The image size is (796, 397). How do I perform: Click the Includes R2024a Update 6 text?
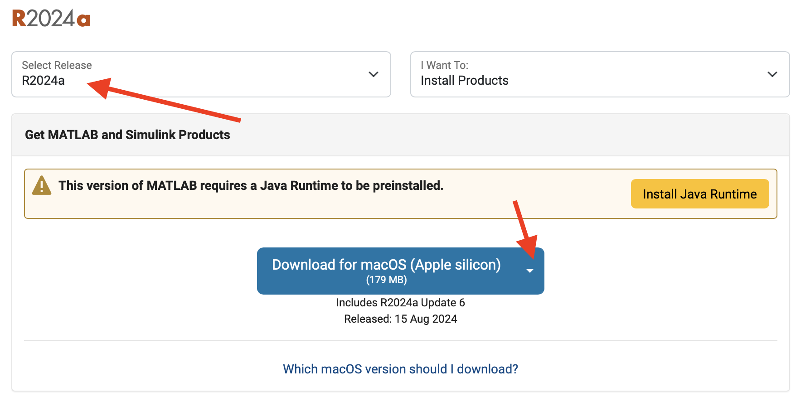400,302
